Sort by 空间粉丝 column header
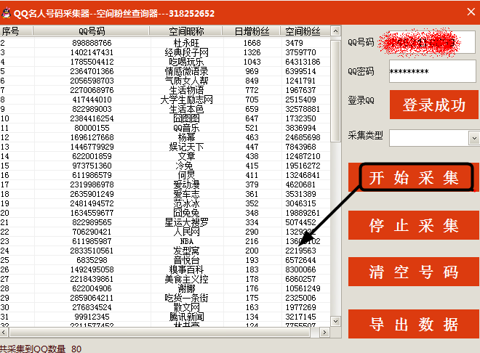 click(x=305, y=31)
